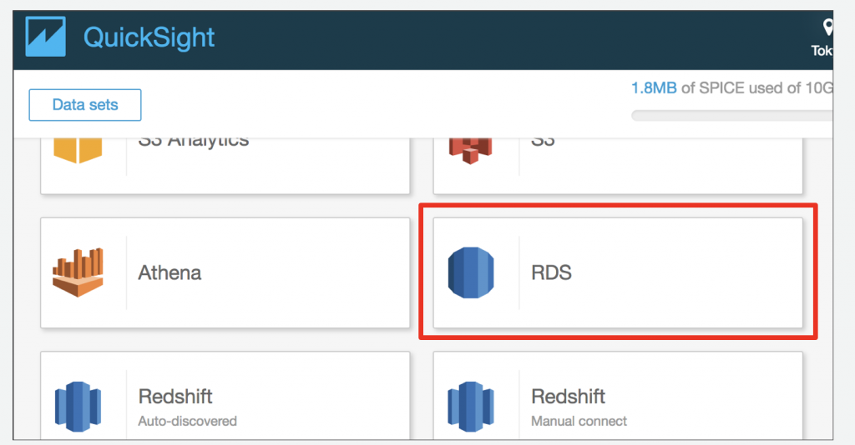Select the Redshift Auto-discovered card

point(225,396)
